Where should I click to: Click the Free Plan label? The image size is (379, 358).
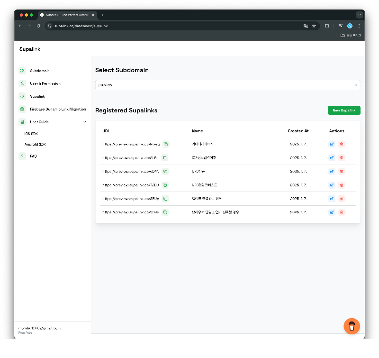point(25,333)
